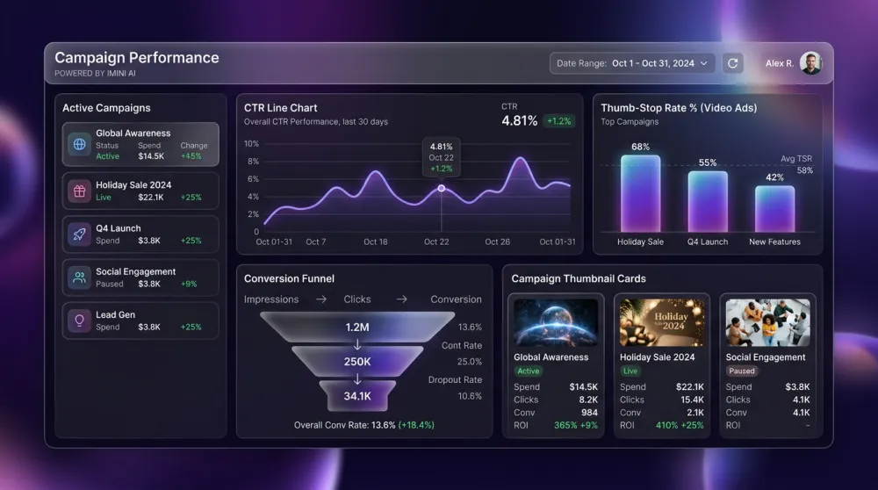Click the Cont Rate label
Viewport: 878px width, 490px height.
click(462, 345)
